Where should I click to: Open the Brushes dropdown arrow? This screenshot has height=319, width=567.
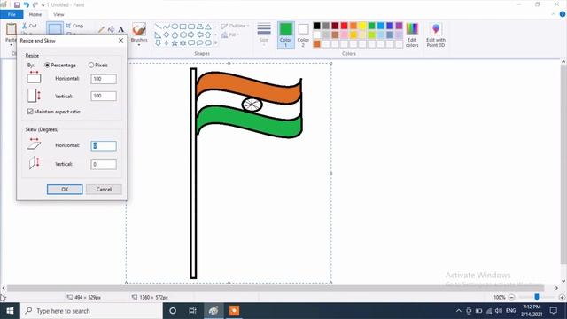point(139,45)
